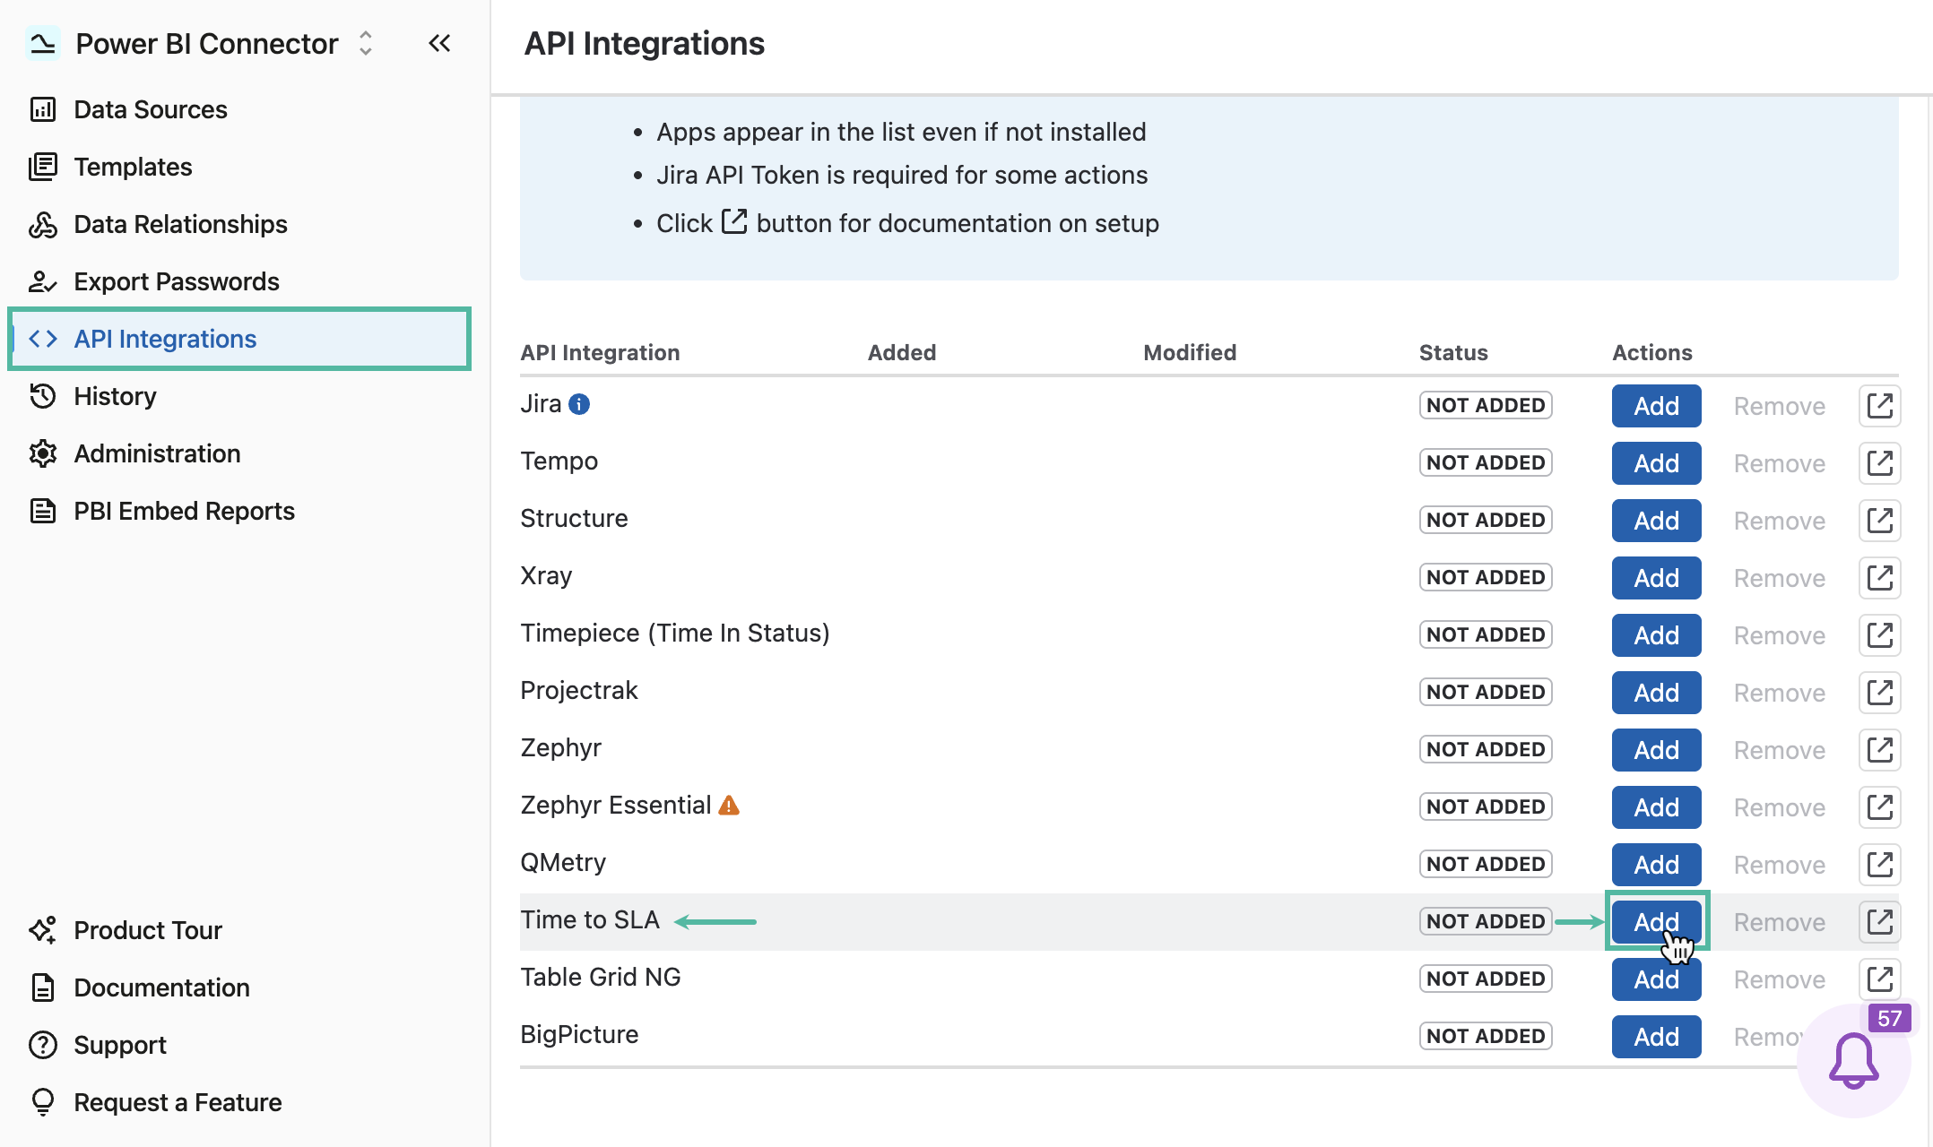Add the Projectrak integration

(x=1656, y=693)
